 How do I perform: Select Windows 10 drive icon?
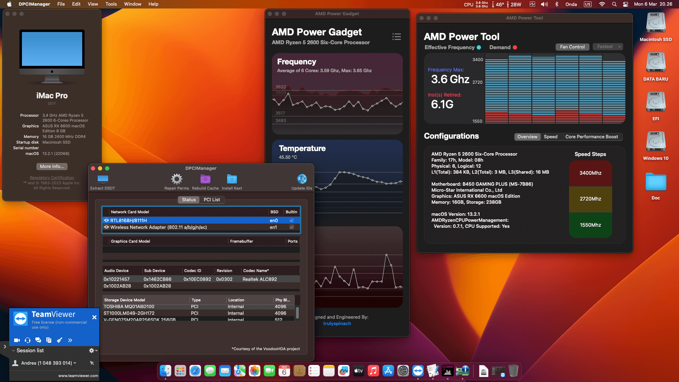click(656, 142)
